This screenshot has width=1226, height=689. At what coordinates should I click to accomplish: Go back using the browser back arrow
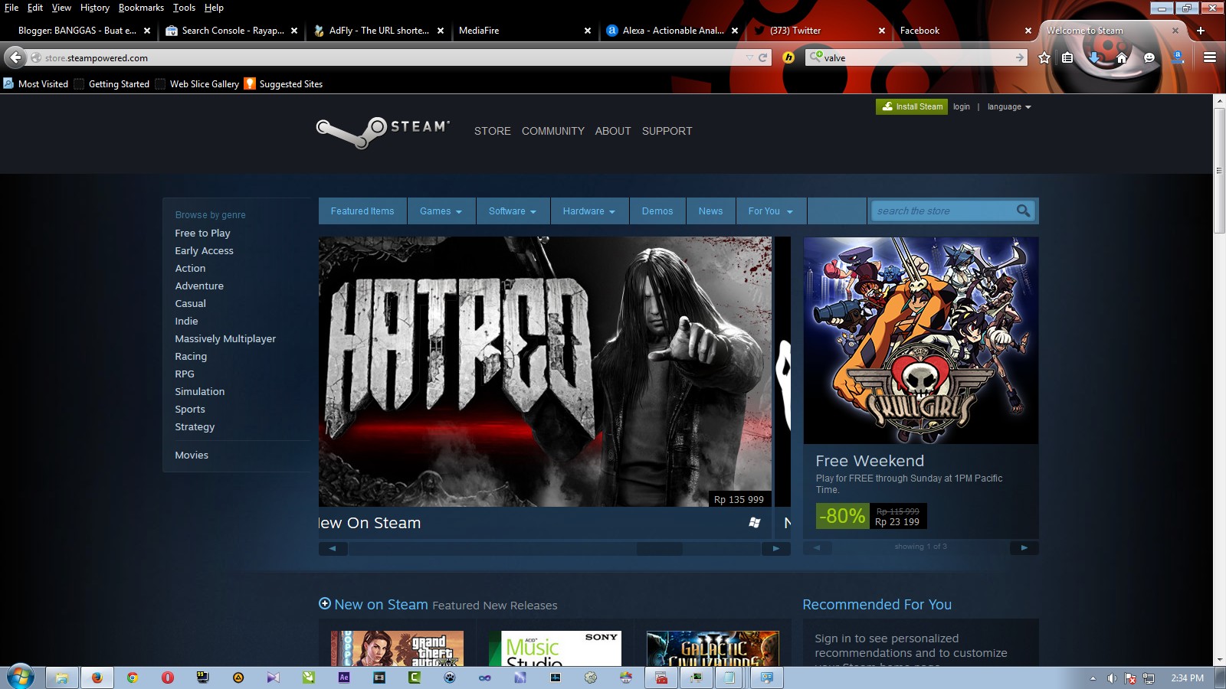pos(15,57)
